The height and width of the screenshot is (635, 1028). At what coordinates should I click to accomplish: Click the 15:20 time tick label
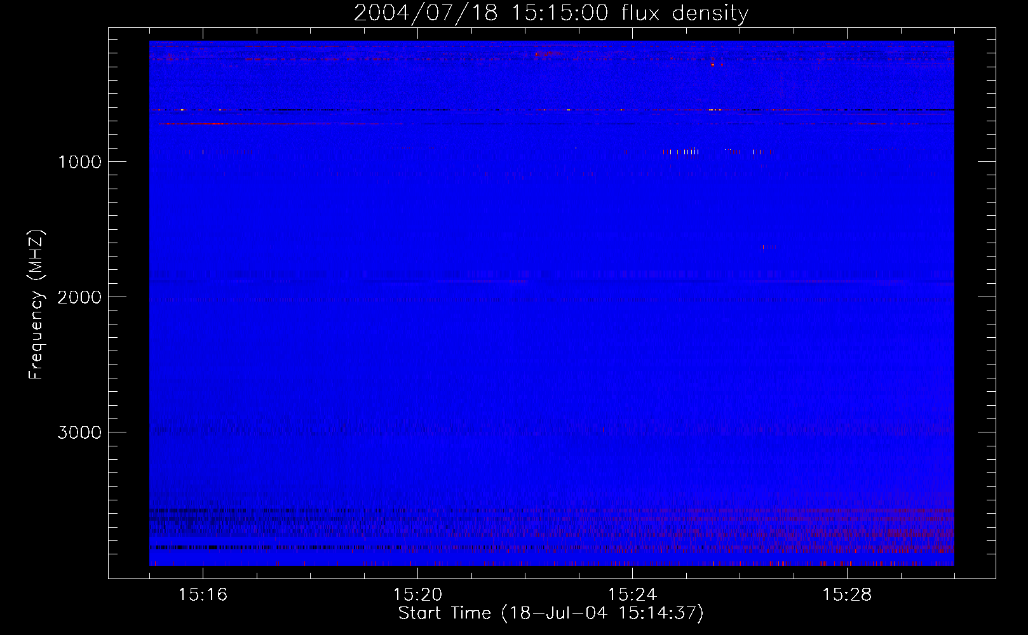point(417,594)
